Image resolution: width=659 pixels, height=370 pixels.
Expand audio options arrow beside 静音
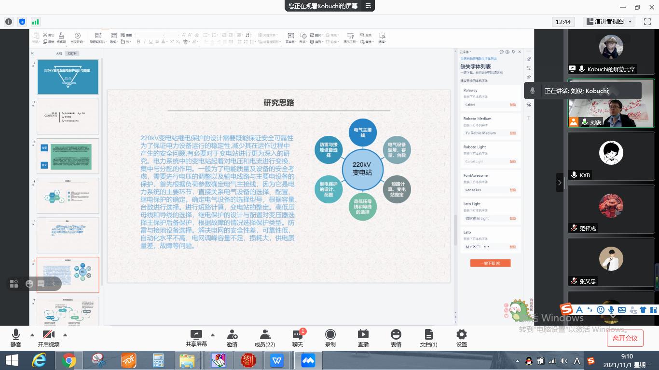(x=32, y=335)
